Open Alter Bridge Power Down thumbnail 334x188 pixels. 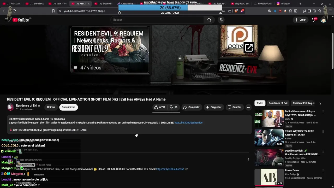269,177
